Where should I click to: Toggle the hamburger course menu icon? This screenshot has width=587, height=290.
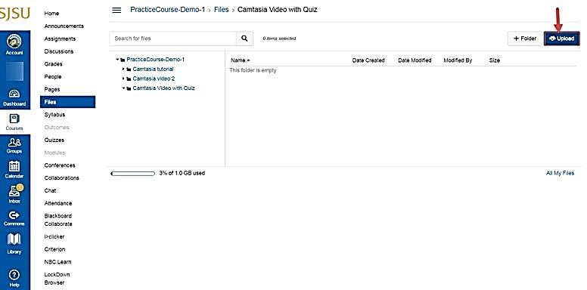(x=116, y=10)
